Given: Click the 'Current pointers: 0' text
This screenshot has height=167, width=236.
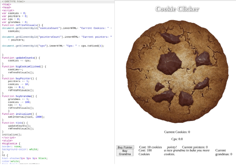Looking at the screenshot, I should [x=195, y=147].
